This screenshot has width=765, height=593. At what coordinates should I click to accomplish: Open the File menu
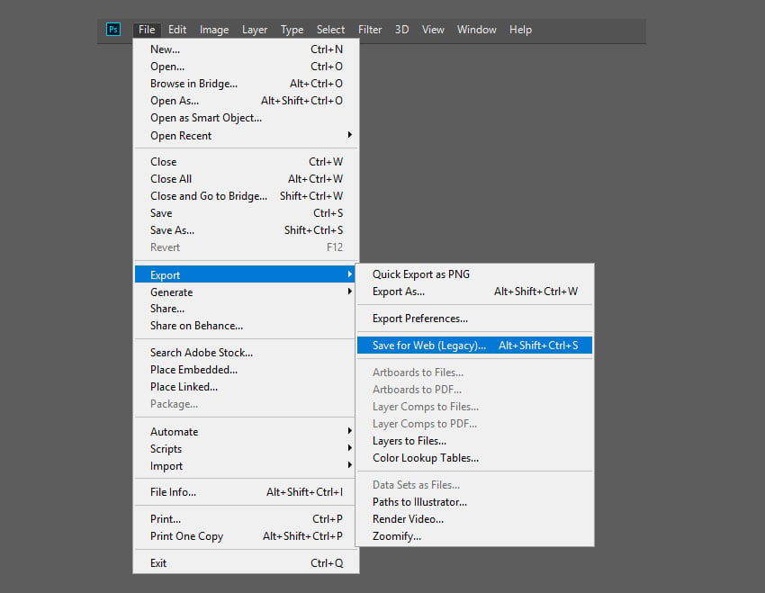(147, 30)
